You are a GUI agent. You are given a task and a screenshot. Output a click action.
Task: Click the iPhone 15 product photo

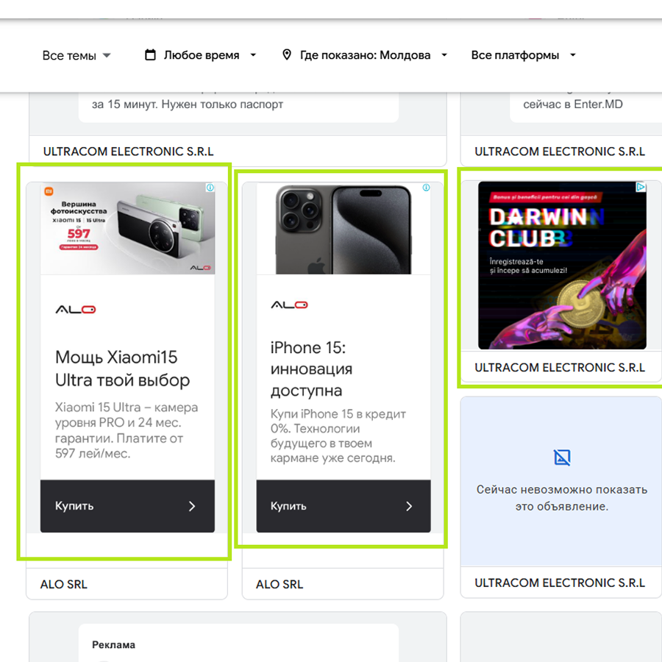pyautogui.click(x=343, y=229)
